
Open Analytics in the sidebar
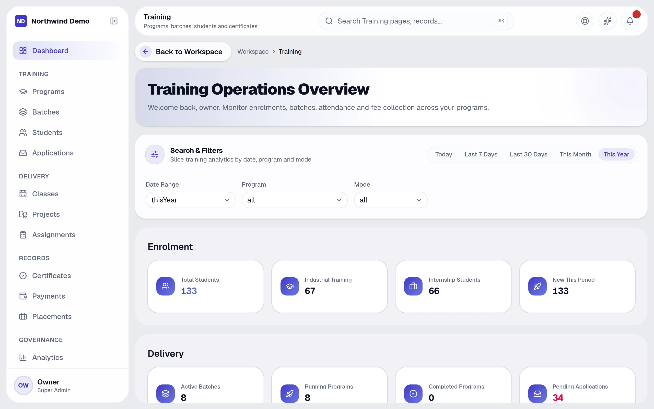(67, 357)
